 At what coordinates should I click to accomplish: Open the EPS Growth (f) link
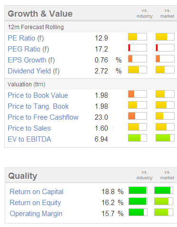tap(31, 60)
